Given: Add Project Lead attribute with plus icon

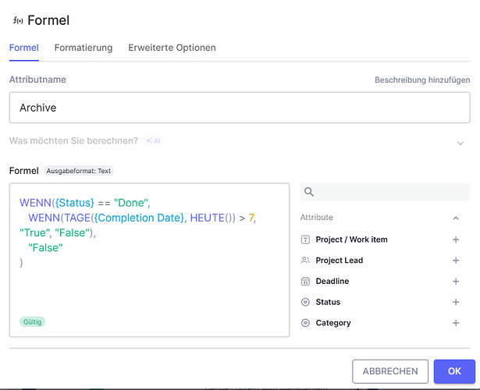Looking at the screenshot, I should tap(456, 261).
